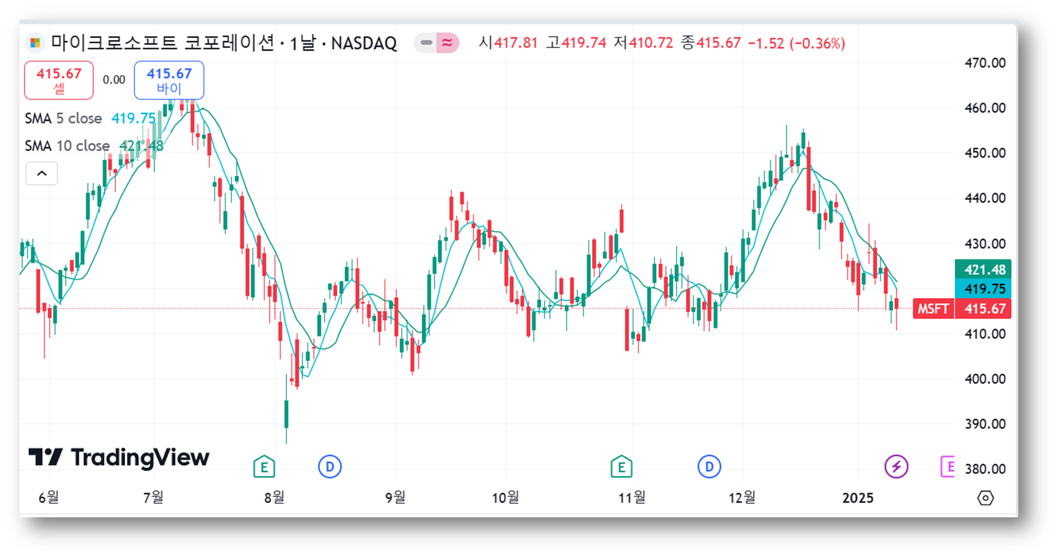Click the earnings E marker near August
1058x557 pixels.
coord(264,467)
